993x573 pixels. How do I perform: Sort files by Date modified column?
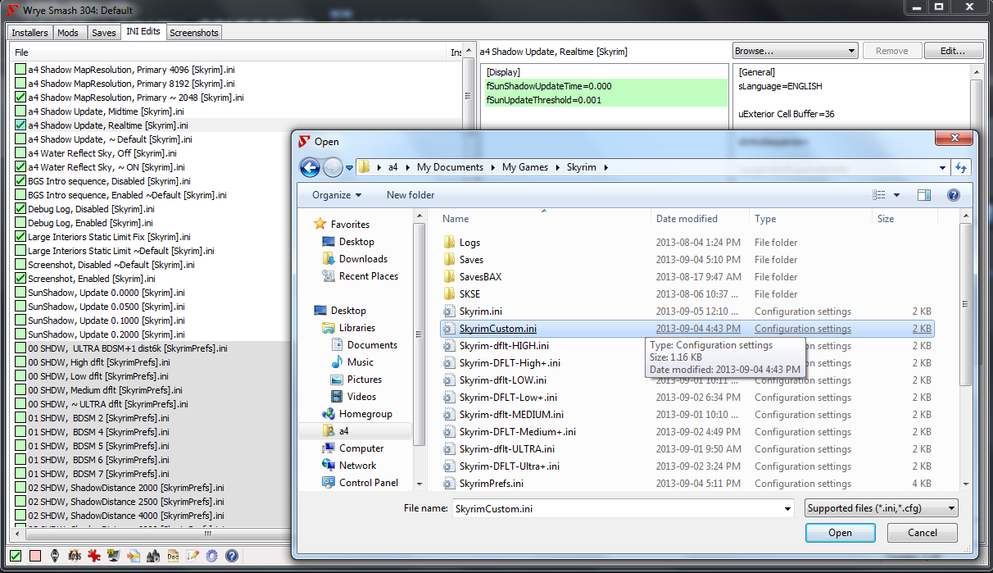pyautogui.click(x=701, y=219)
